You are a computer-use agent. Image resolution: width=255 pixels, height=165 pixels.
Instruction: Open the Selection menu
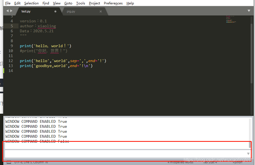(31, 3)
